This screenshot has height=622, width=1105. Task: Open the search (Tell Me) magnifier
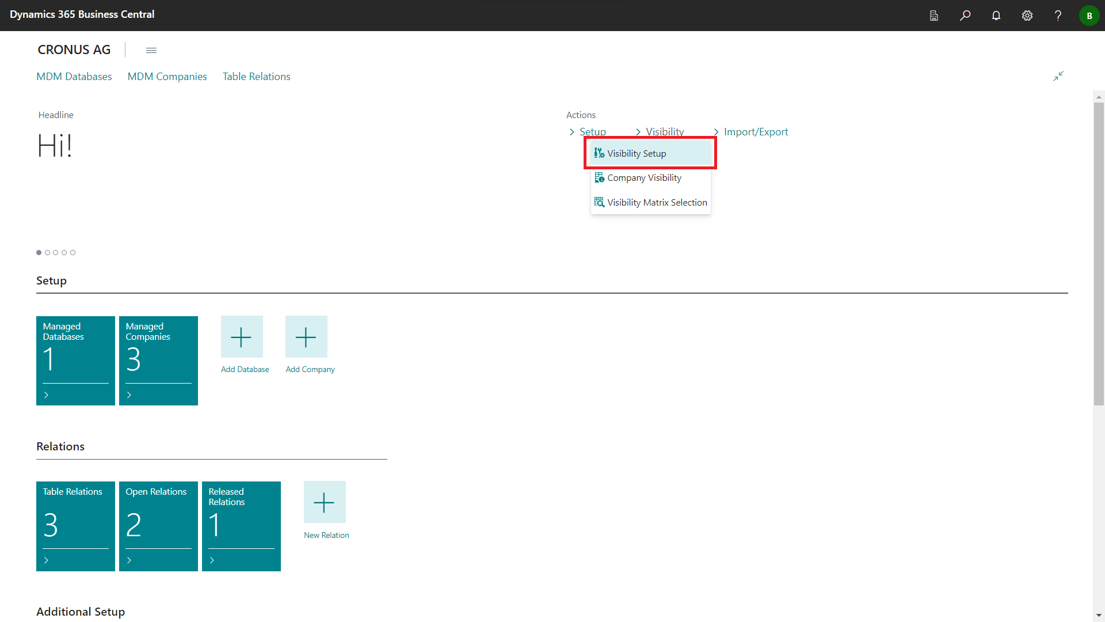click(x=965, y=16)
